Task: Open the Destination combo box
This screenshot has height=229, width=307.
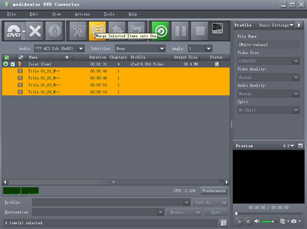Action: click(x=98, y=212)
